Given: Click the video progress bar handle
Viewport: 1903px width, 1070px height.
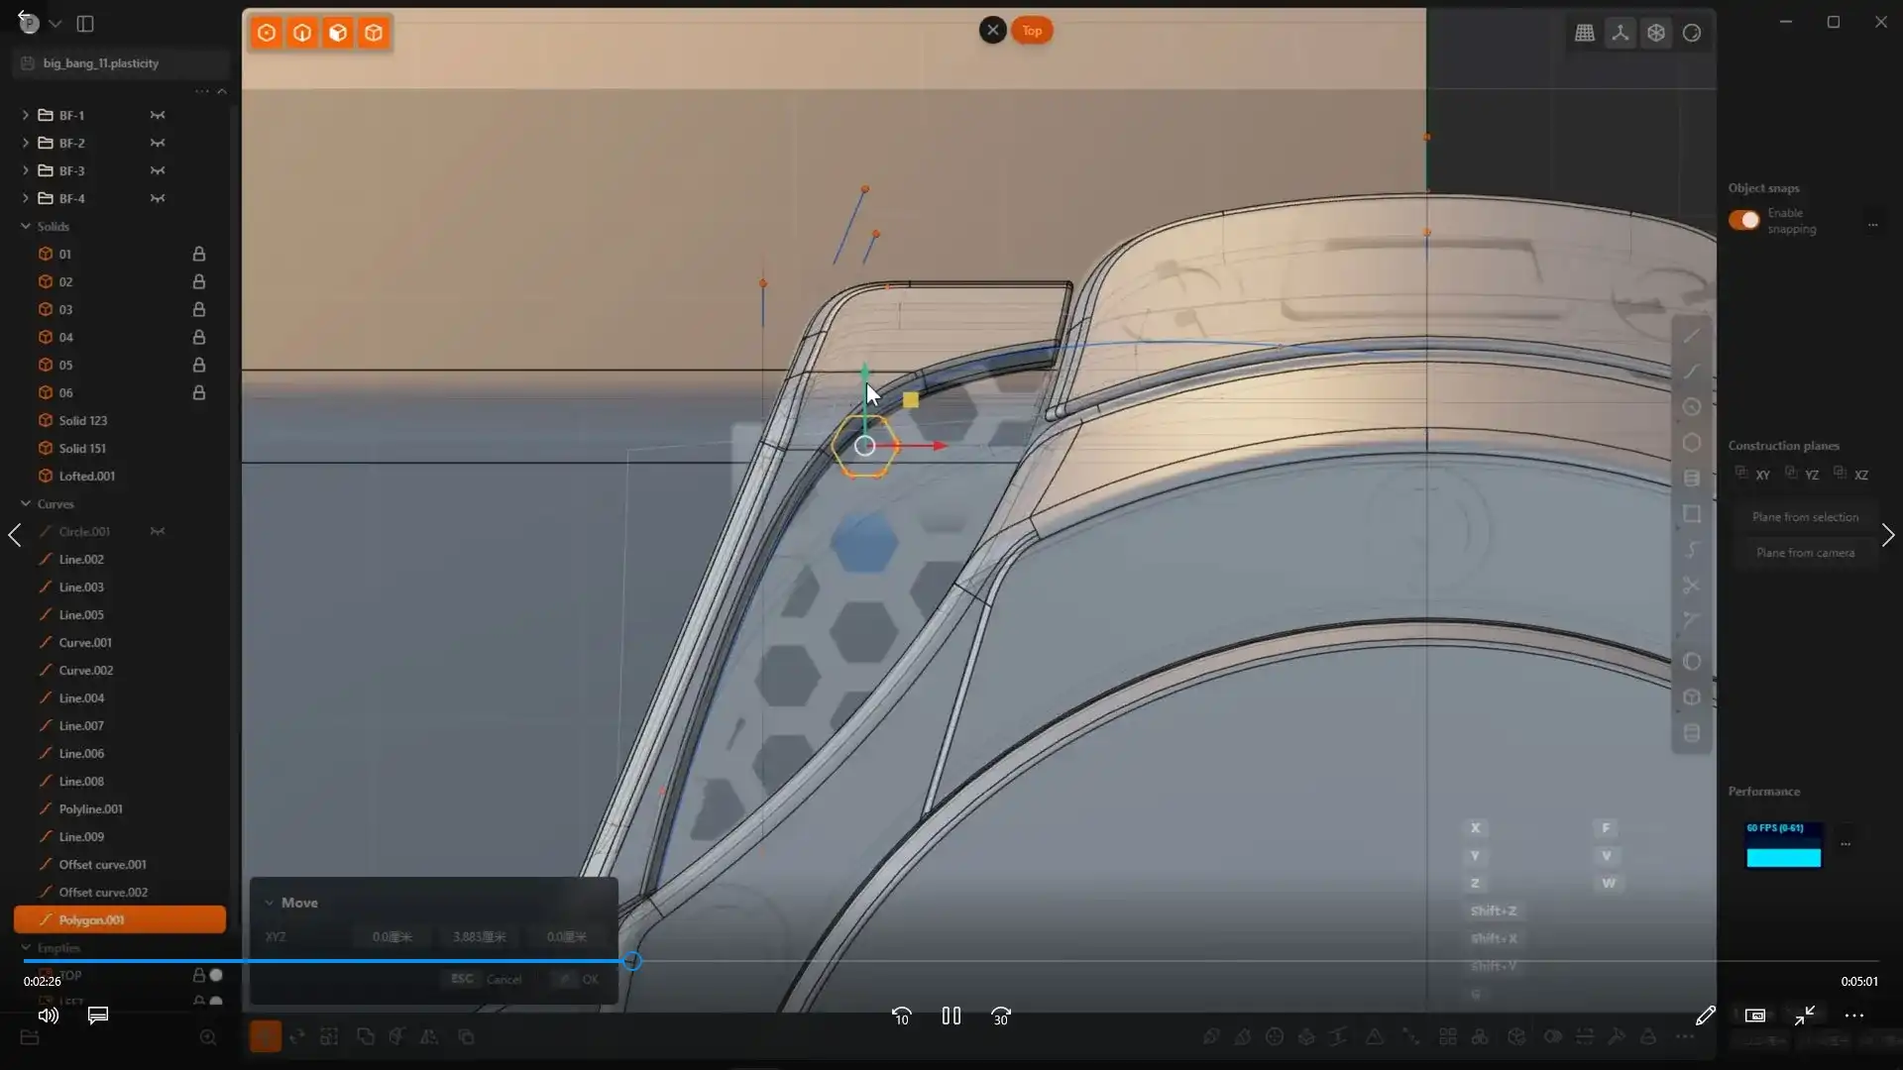Looking at the screenshot, I should point(631,961).
